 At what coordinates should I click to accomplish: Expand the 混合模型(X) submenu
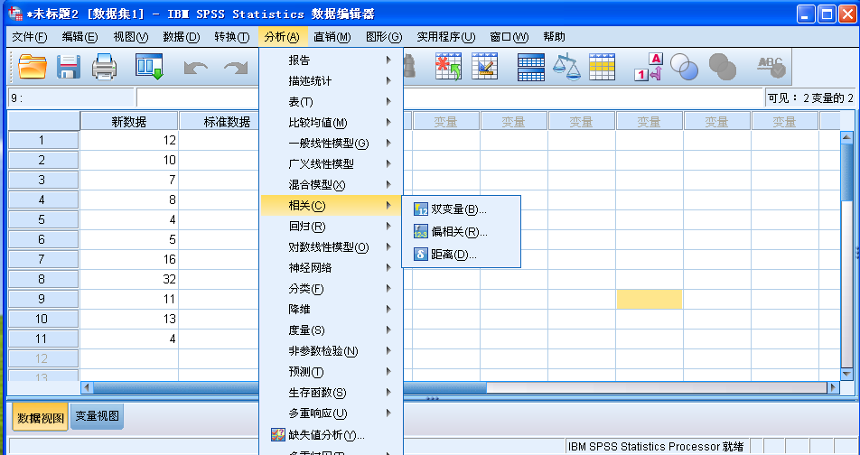coord(332,185)
